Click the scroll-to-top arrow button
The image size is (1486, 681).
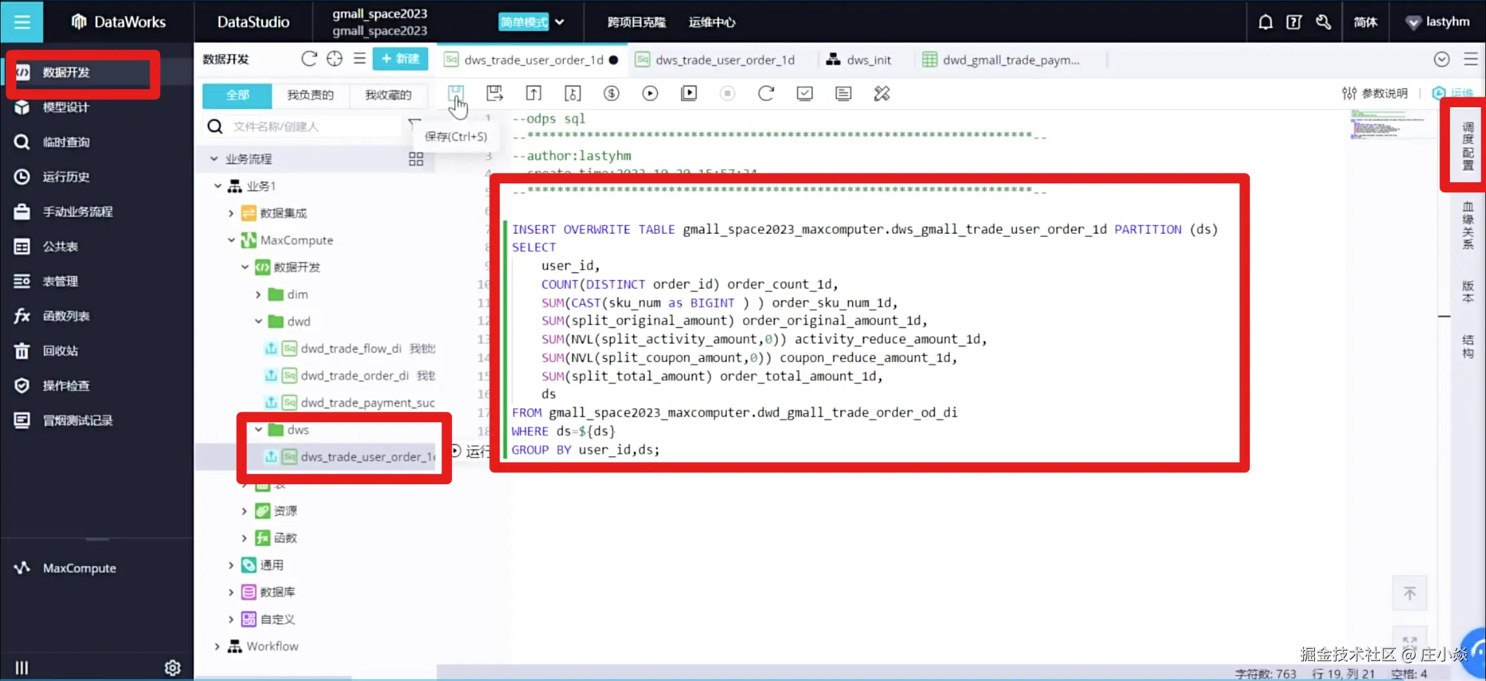click(1410, 593)
